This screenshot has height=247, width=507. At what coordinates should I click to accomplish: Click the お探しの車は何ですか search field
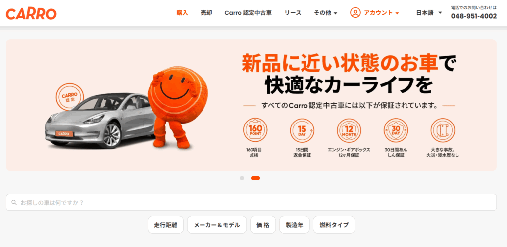251,202
